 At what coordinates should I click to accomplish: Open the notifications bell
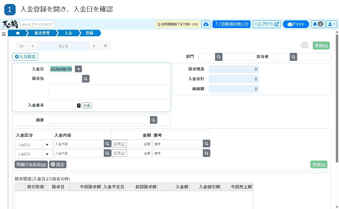pyautogui.click(x=318, y=24)
